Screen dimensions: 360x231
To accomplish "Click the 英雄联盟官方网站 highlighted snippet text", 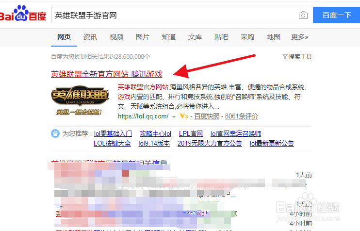I will pos(143,87).
